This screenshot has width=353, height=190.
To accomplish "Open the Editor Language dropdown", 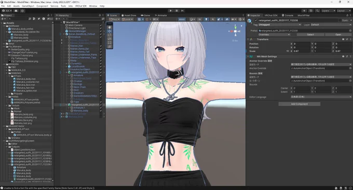I will [x=321, y=97].
